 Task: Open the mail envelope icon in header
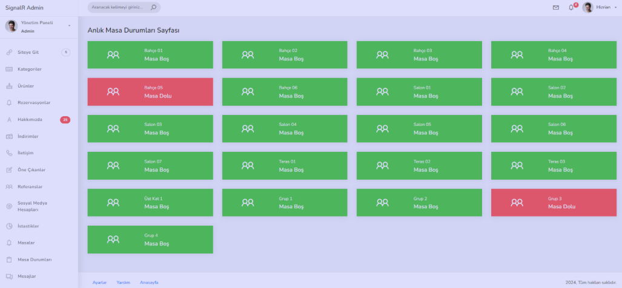point(556,7)
